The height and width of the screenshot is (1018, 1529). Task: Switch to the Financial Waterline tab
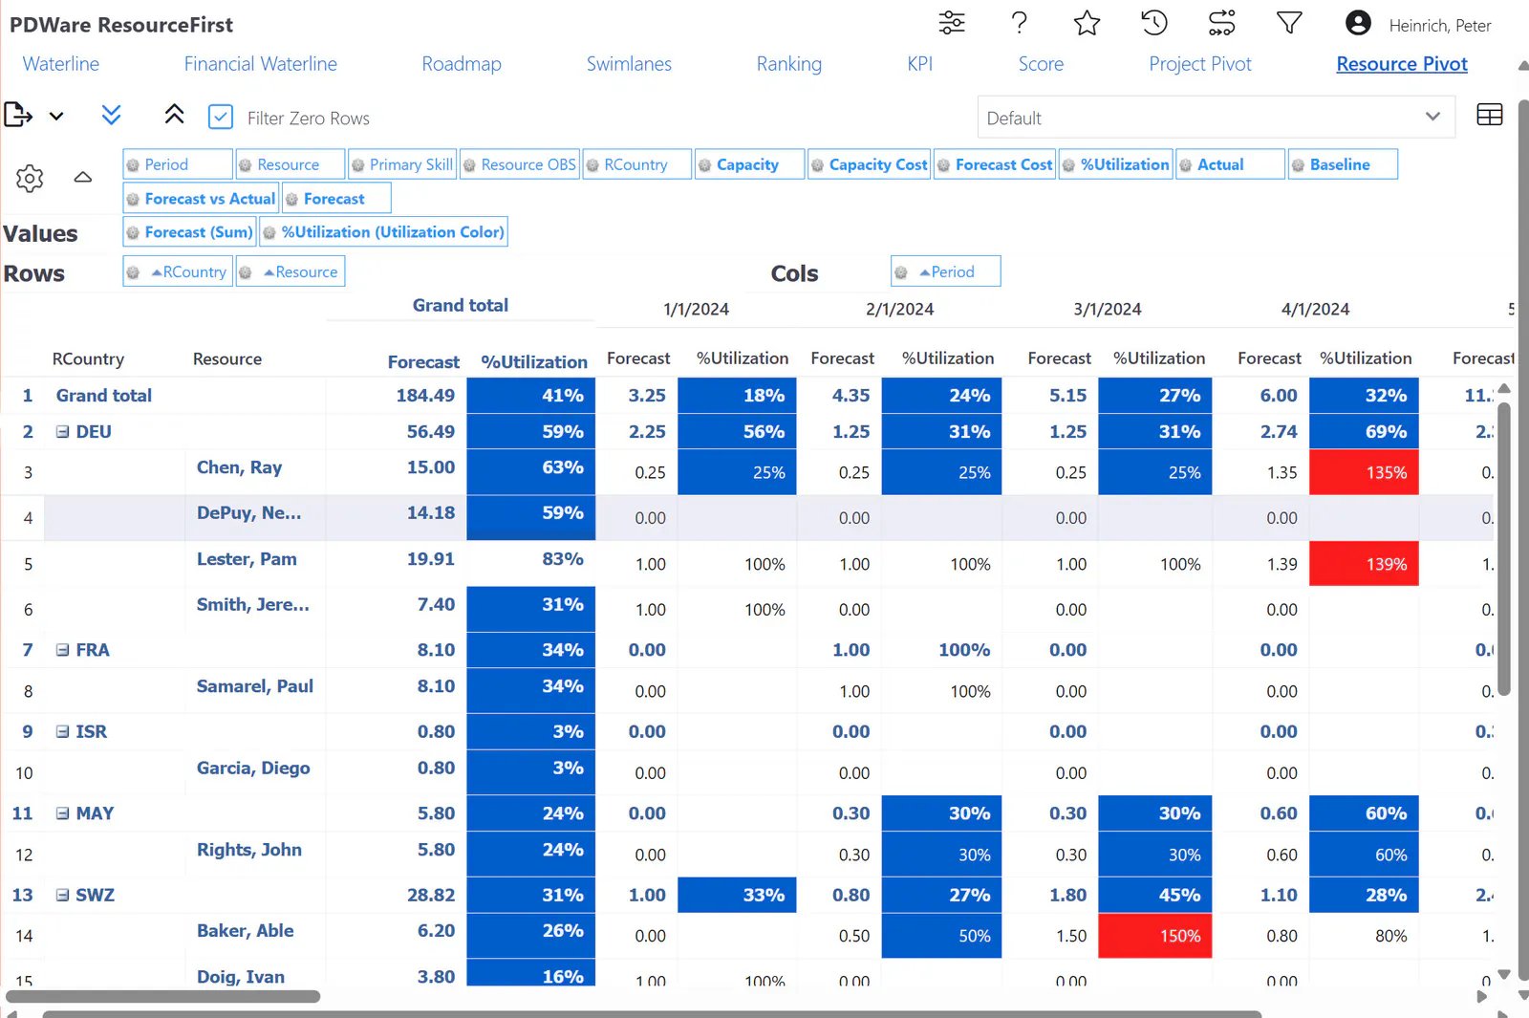coord(261,64)
